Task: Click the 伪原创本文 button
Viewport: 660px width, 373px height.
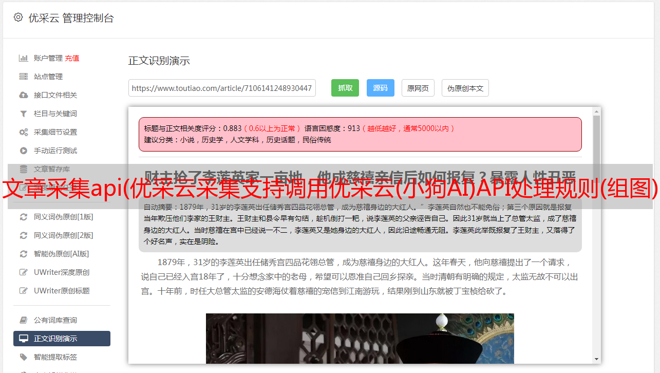Action: (x=465, y=88)
